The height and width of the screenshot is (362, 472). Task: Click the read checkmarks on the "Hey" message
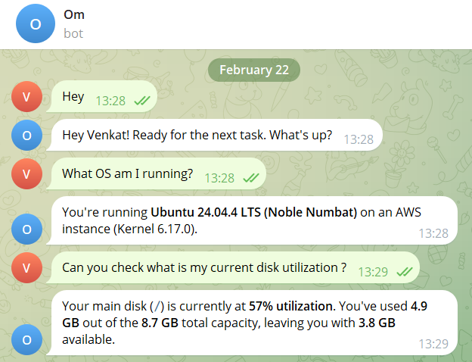point(141,100)
